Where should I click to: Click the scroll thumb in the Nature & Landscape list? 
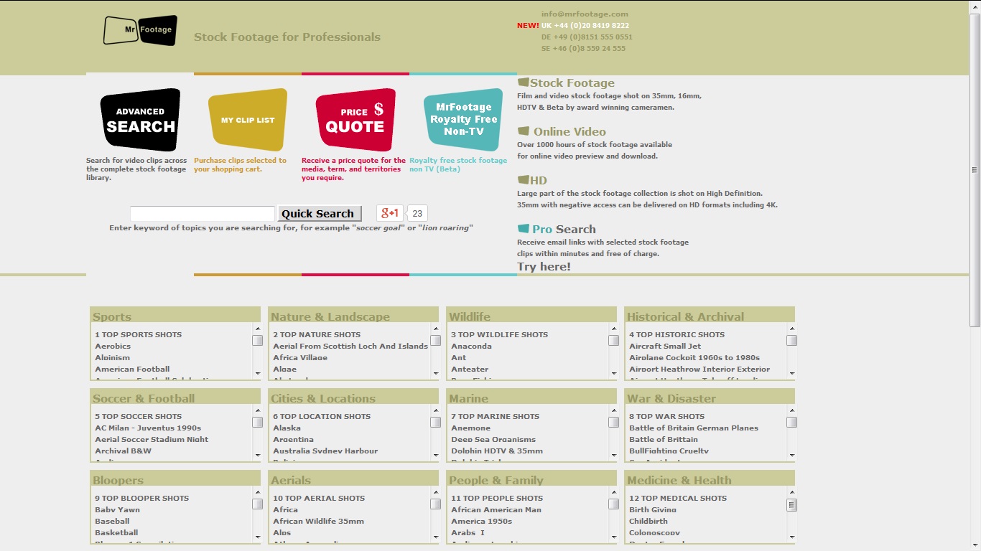pos(435,340)
